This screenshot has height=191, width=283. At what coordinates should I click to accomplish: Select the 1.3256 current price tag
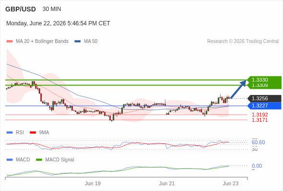(264, 98)
